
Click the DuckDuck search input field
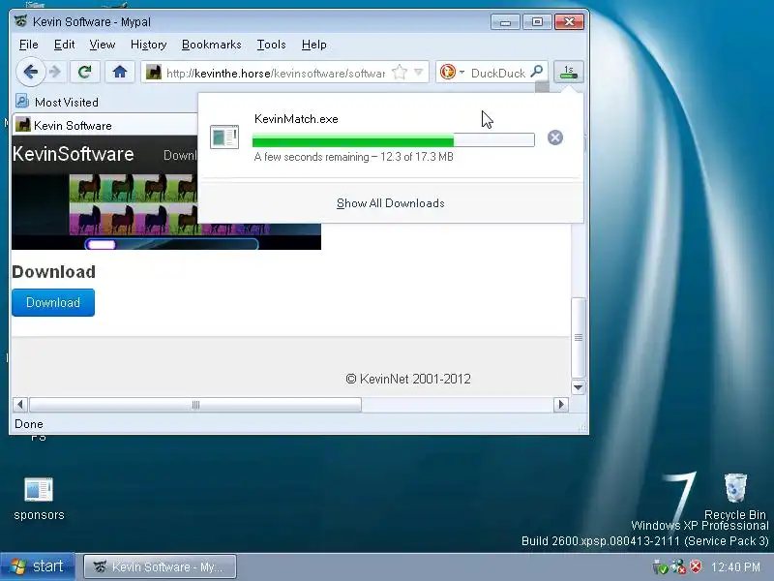coord(497,74)
